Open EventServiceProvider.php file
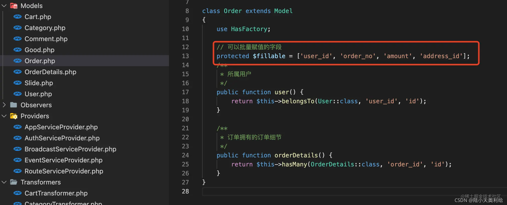The width and height of the screenshot is (507, 205). (x=63, y=160)
